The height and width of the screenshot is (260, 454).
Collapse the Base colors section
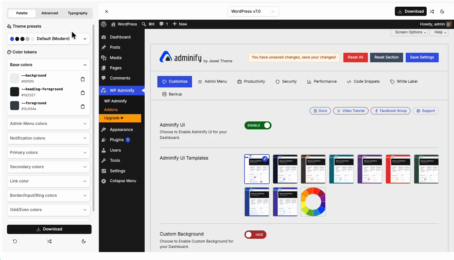click(49, 65)
